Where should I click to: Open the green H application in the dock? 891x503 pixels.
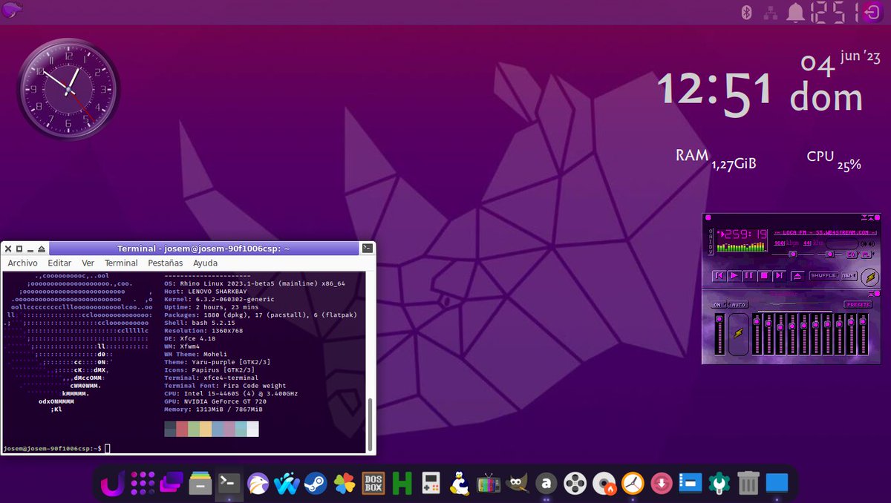pyautogui.click(x=402, y=484)
